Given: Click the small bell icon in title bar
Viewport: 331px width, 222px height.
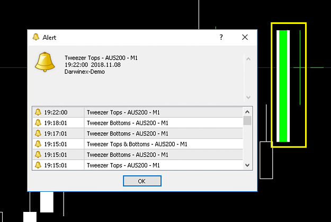Looking at the screenshot, I should [x=36, y=37].
